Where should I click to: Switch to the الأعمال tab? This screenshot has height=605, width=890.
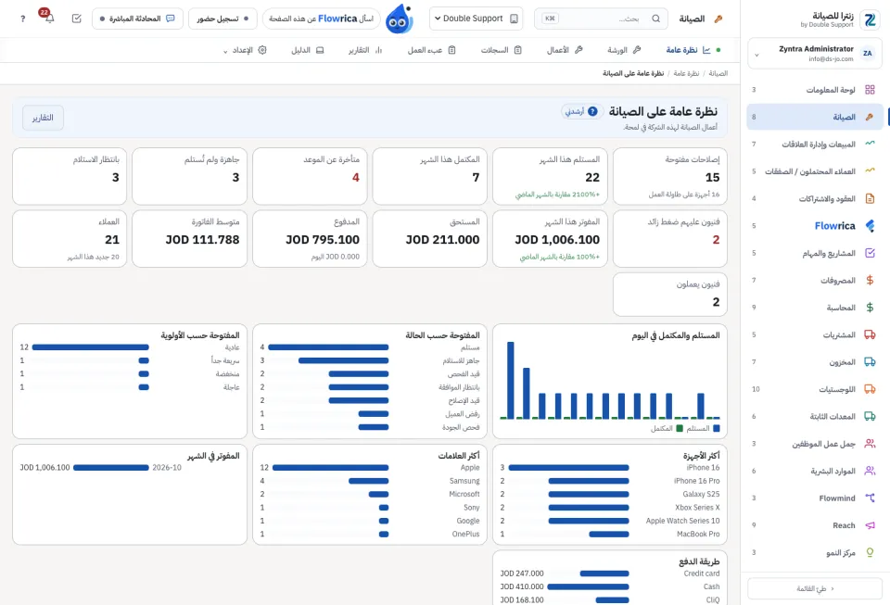[x=565, y=50]
